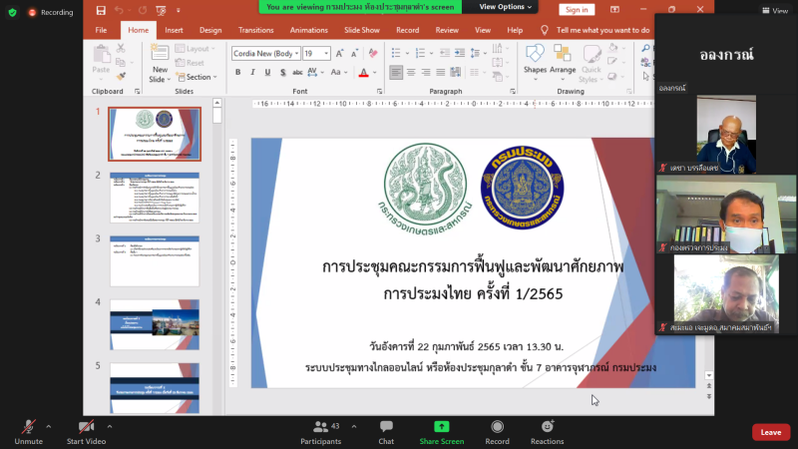Viewport: 798px width, 449px height.
Task: Toggle Underline formatting
Action: (267, 72)
